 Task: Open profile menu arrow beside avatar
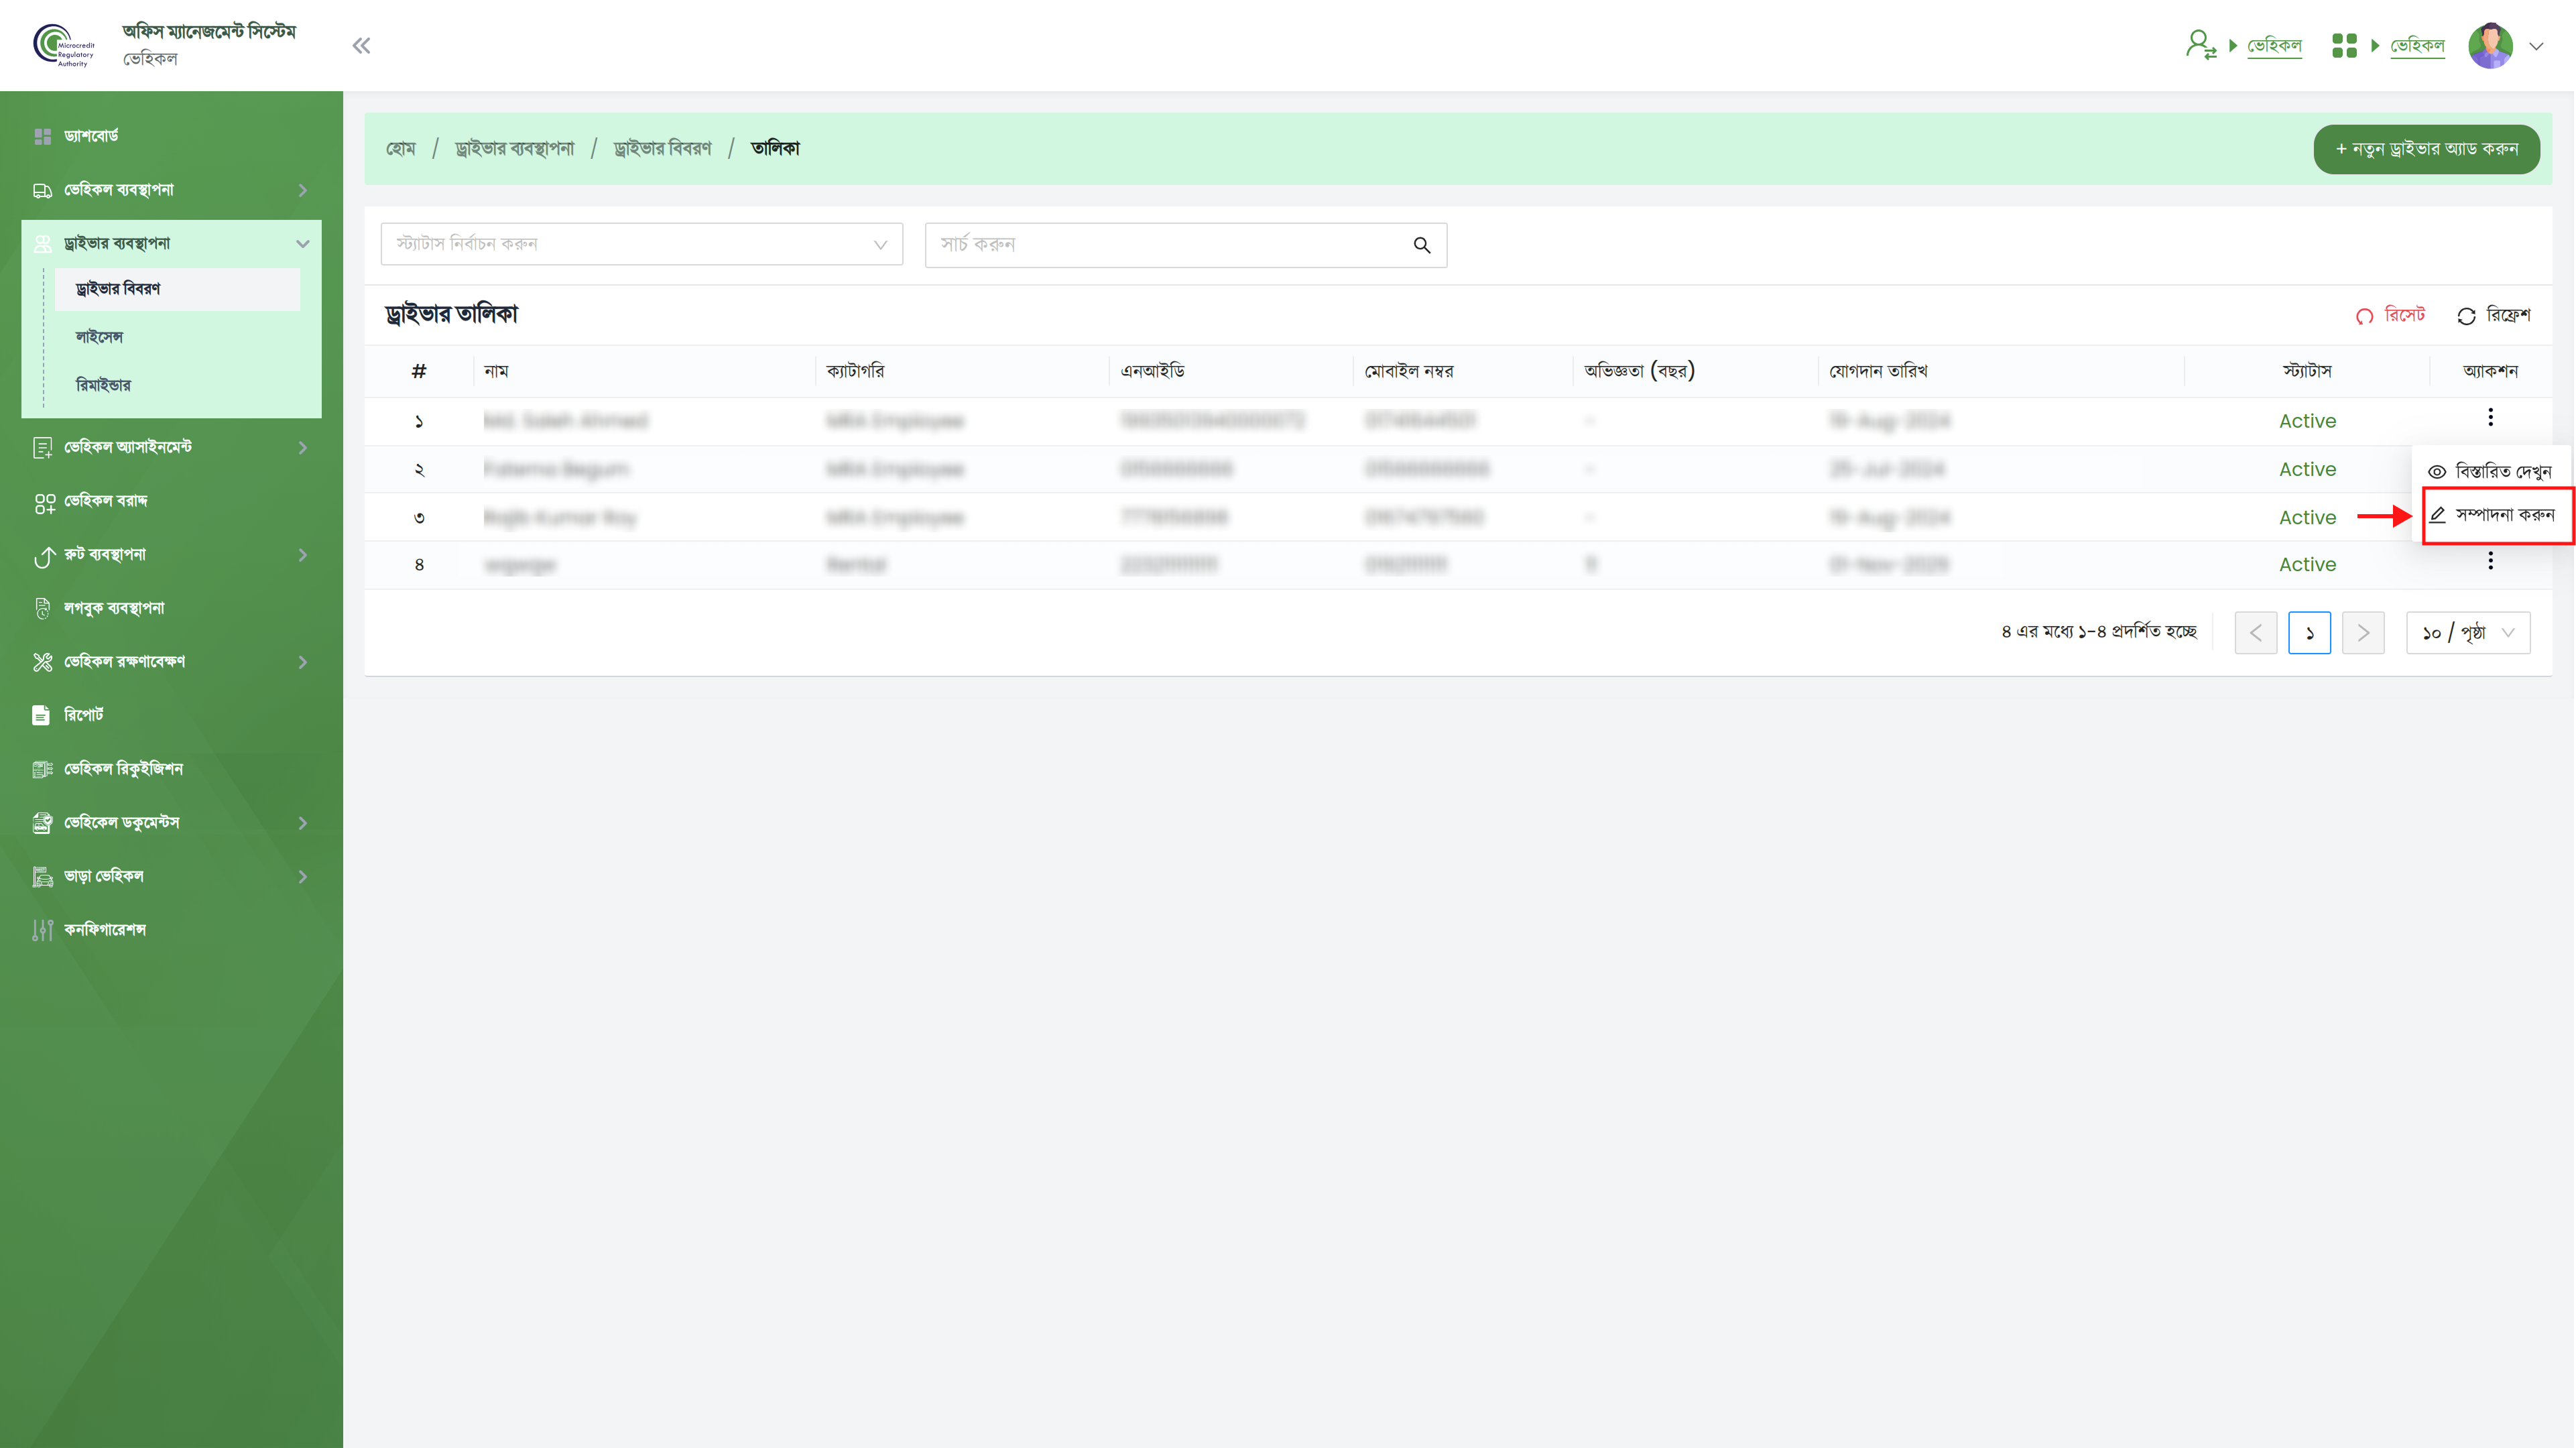coord(2536,46)
